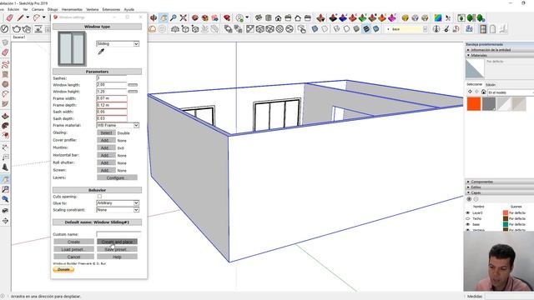Open the Herramientas menu

click(x=72, y=9)
